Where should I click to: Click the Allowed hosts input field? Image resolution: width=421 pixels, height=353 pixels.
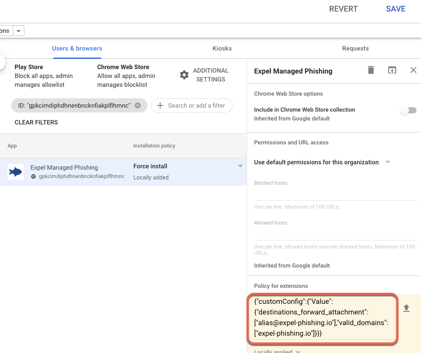(336, 234)
